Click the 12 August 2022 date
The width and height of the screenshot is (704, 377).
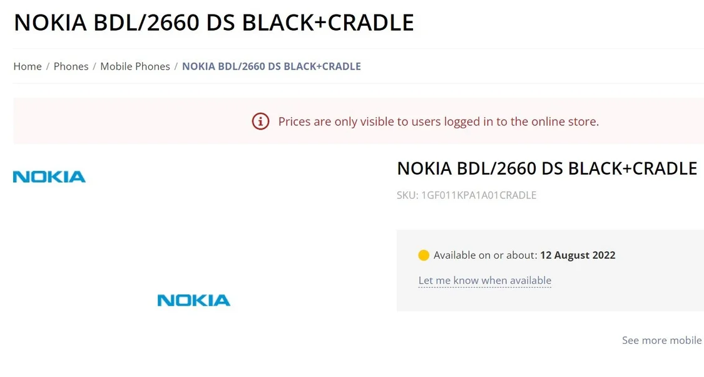click(578, 256)
